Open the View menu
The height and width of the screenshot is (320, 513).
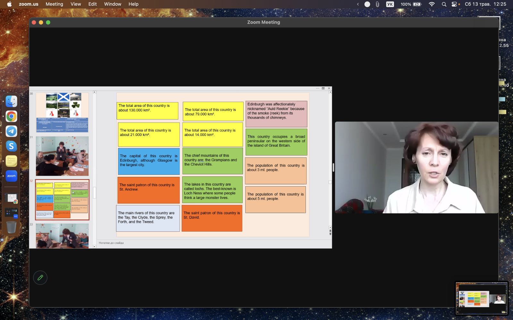(76, 4)
